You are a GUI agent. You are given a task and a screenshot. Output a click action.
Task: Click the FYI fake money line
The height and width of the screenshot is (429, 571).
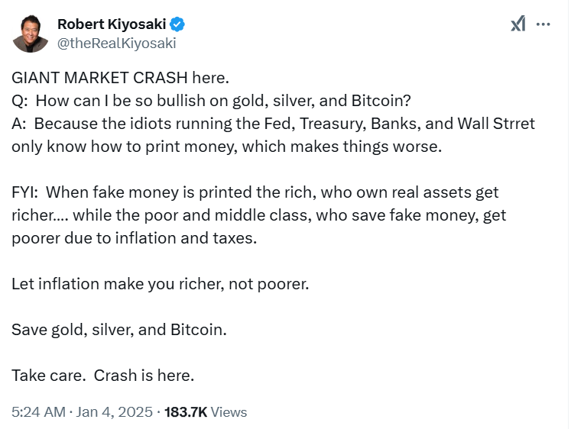coord(255,192)
